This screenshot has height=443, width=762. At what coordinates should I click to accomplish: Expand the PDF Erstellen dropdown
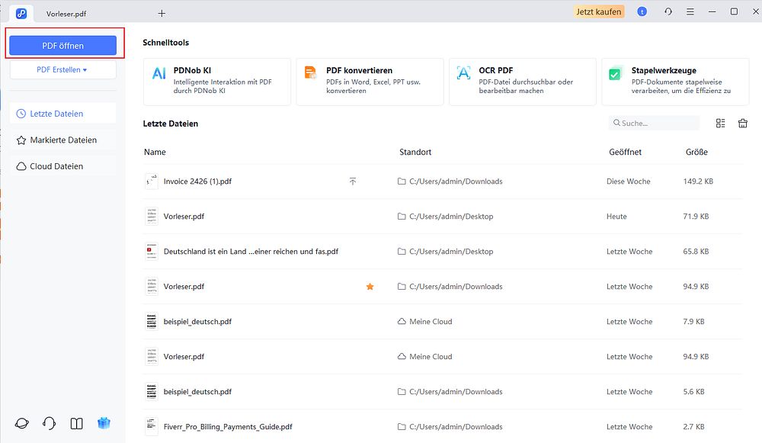[x=62, y=69]
